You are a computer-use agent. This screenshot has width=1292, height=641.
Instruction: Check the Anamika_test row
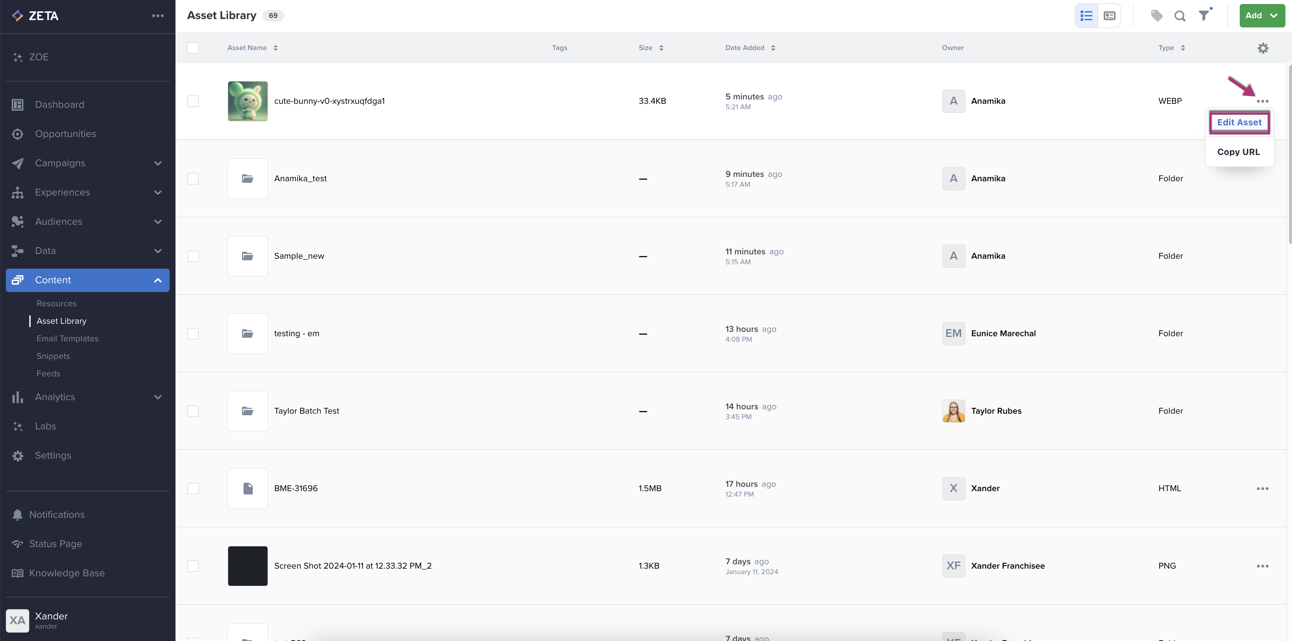(x=193, y=179)
